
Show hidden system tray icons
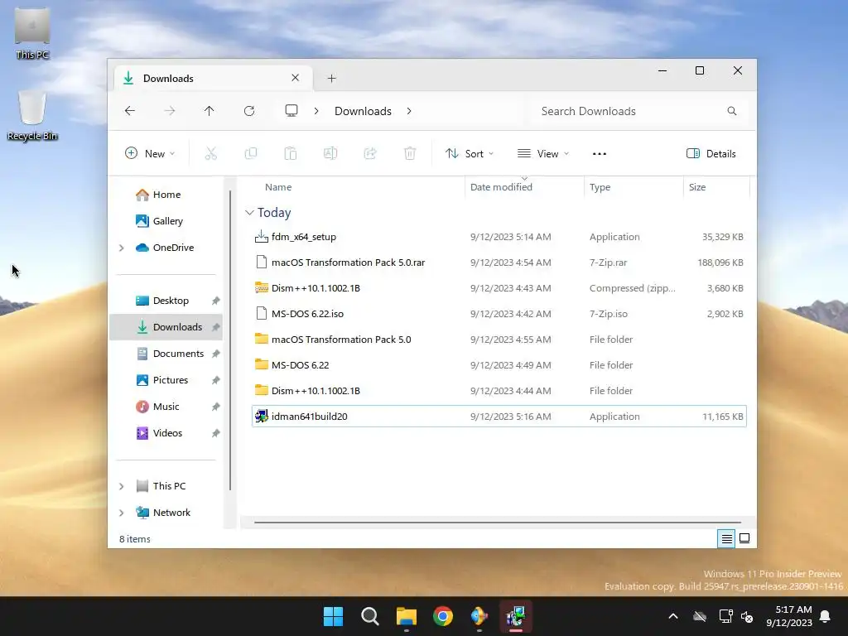tap(673, 616)
